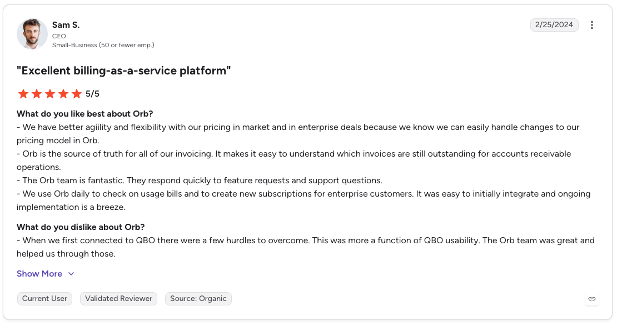
Task: Click the paragraph about QBO hurdles
Action: [x=305, y=247]
